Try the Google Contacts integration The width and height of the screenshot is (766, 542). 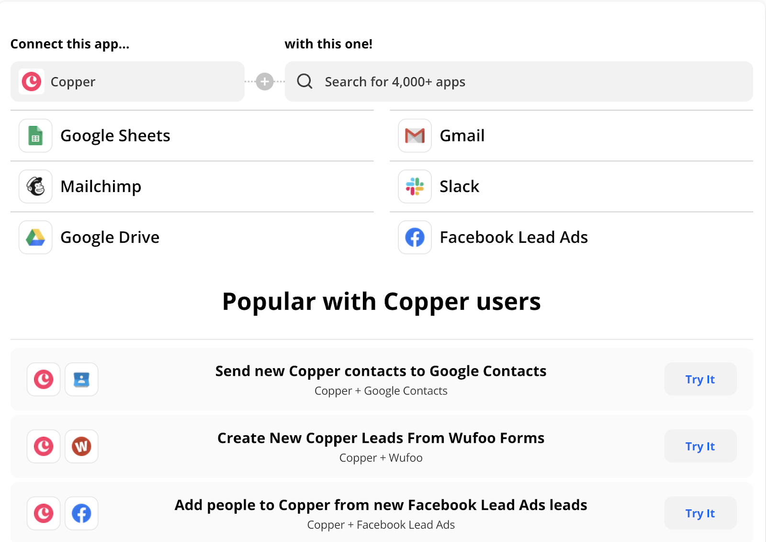click(700, 379)
